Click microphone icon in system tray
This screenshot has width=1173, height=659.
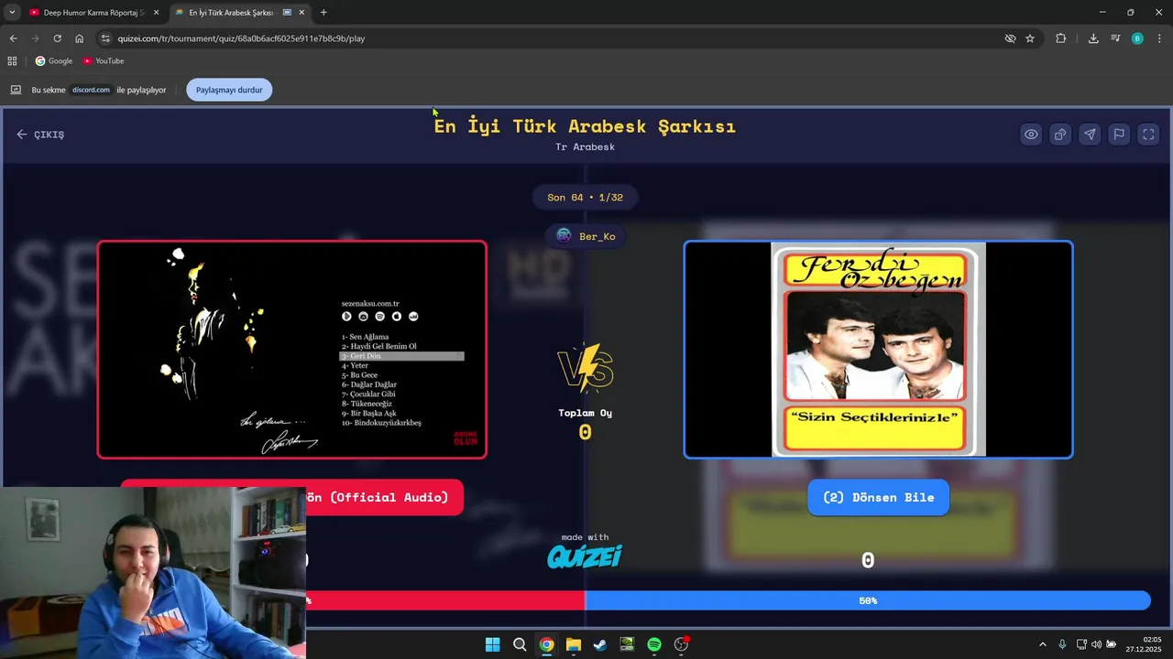(1062, 644)
